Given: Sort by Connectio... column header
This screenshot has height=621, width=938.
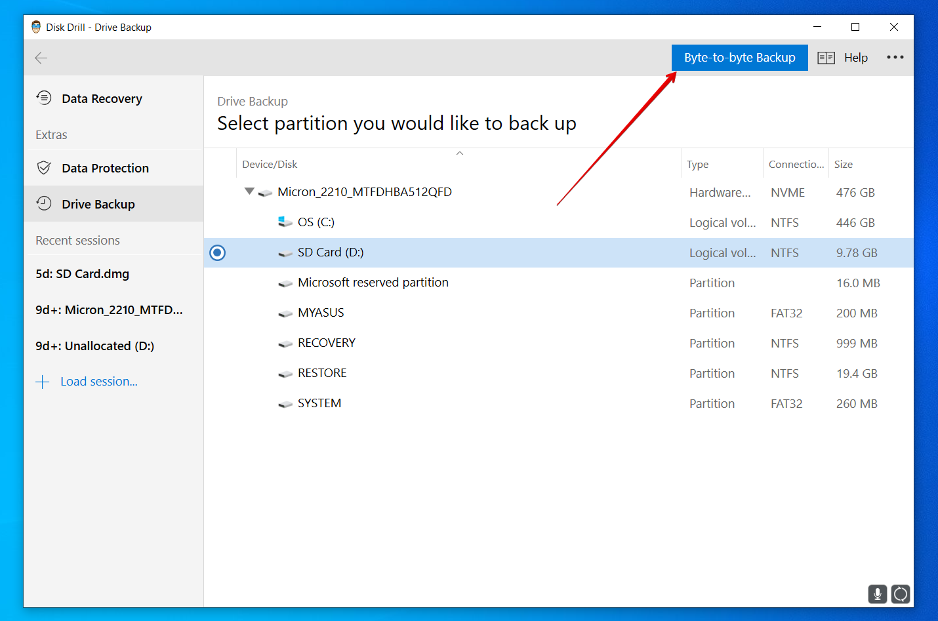Looking at the screenshot, I should point(796,165).
